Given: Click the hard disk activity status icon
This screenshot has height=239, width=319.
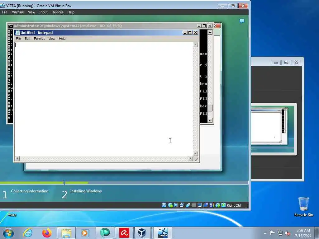Looking at the screenshot, I should coord(164,205).
